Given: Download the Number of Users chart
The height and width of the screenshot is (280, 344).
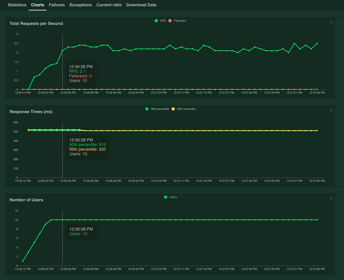Looking at the screenshot, I should [x=331, y=198].
